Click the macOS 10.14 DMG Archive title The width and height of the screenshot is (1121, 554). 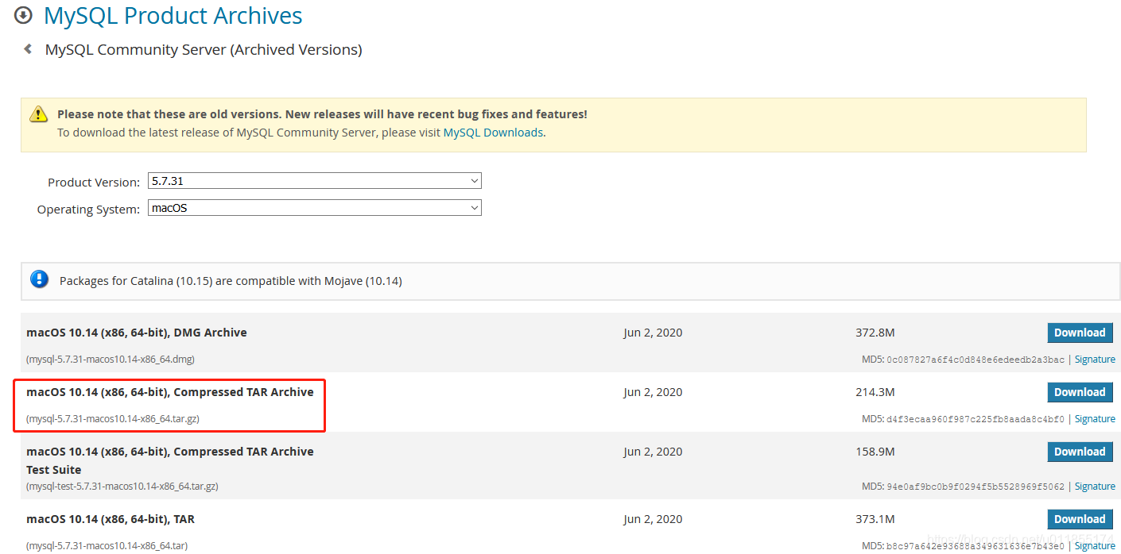click(137, 333)
